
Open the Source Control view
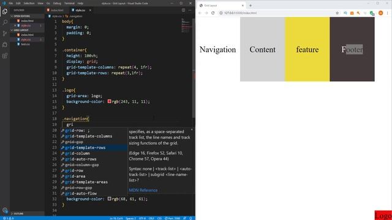pos(5,34)
